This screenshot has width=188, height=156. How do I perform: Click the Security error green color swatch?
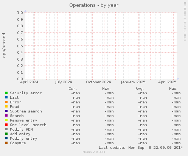click(6, 93)
